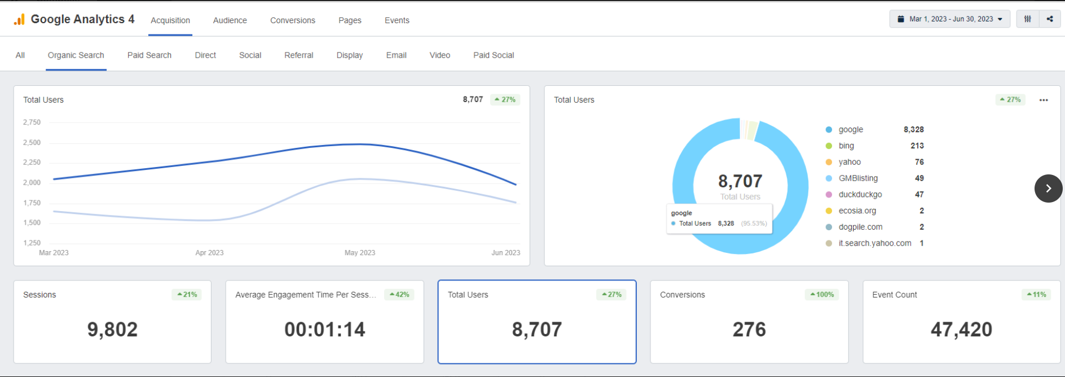Select the Paid Social sub-tab
1065x377 pixels.
click(494, 55)
